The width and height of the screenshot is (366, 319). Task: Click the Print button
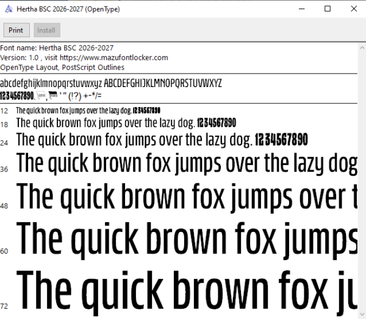(16, 30)
